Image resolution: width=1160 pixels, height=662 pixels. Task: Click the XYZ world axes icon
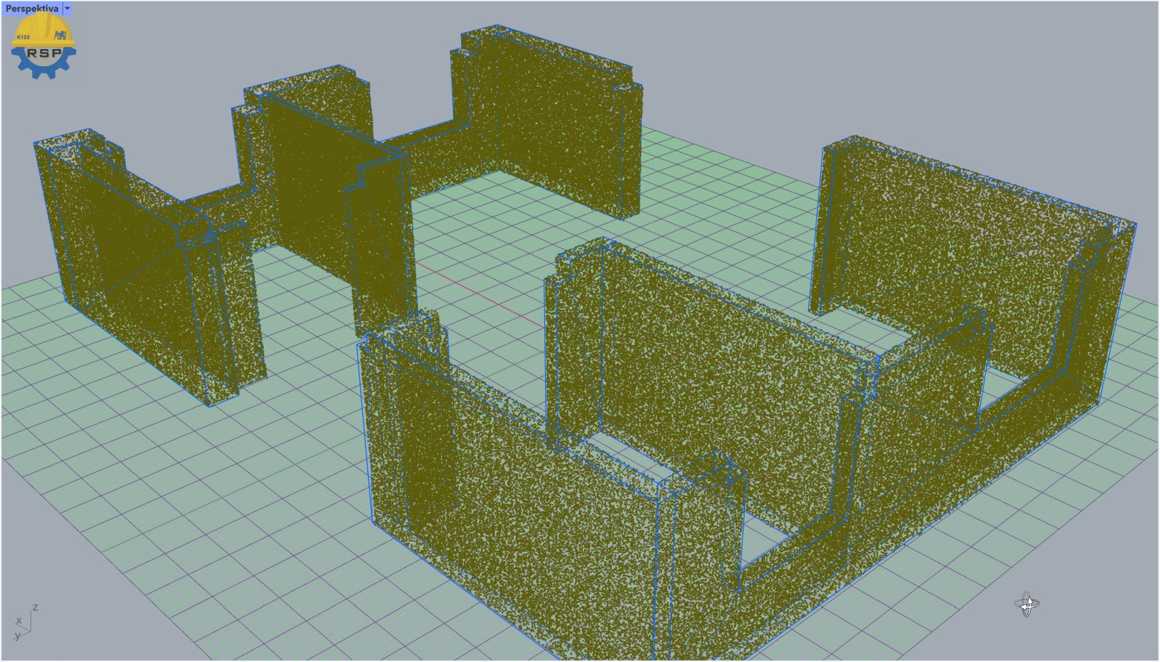(26, 623)
